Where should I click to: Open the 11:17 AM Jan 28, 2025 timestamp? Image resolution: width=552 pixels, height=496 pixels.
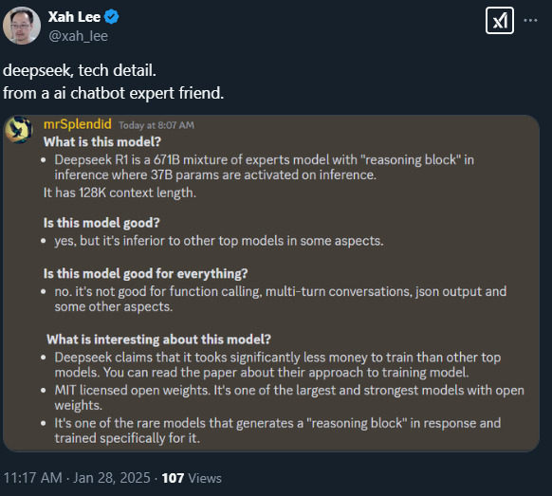77,478
